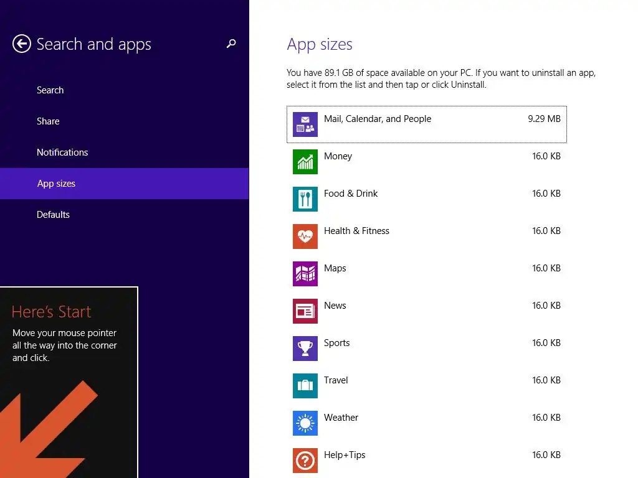638x478 pixels.
Task: Select the 'Sports' app name
Action: pos(336,343)
